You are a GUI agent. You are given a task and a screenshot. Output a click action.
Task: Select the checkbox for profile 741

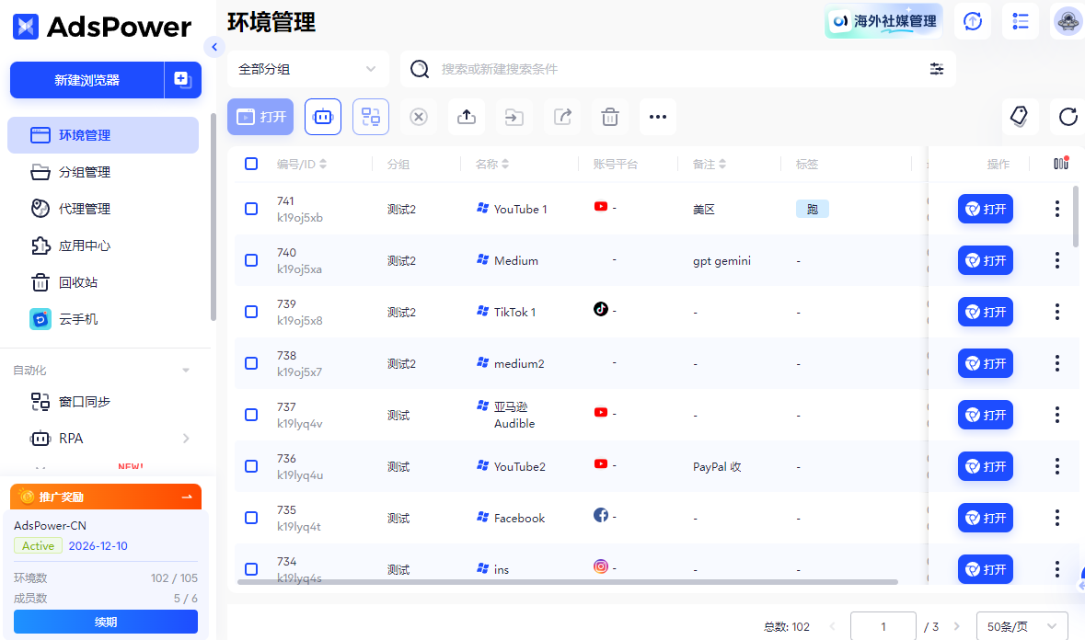[251, 209]
